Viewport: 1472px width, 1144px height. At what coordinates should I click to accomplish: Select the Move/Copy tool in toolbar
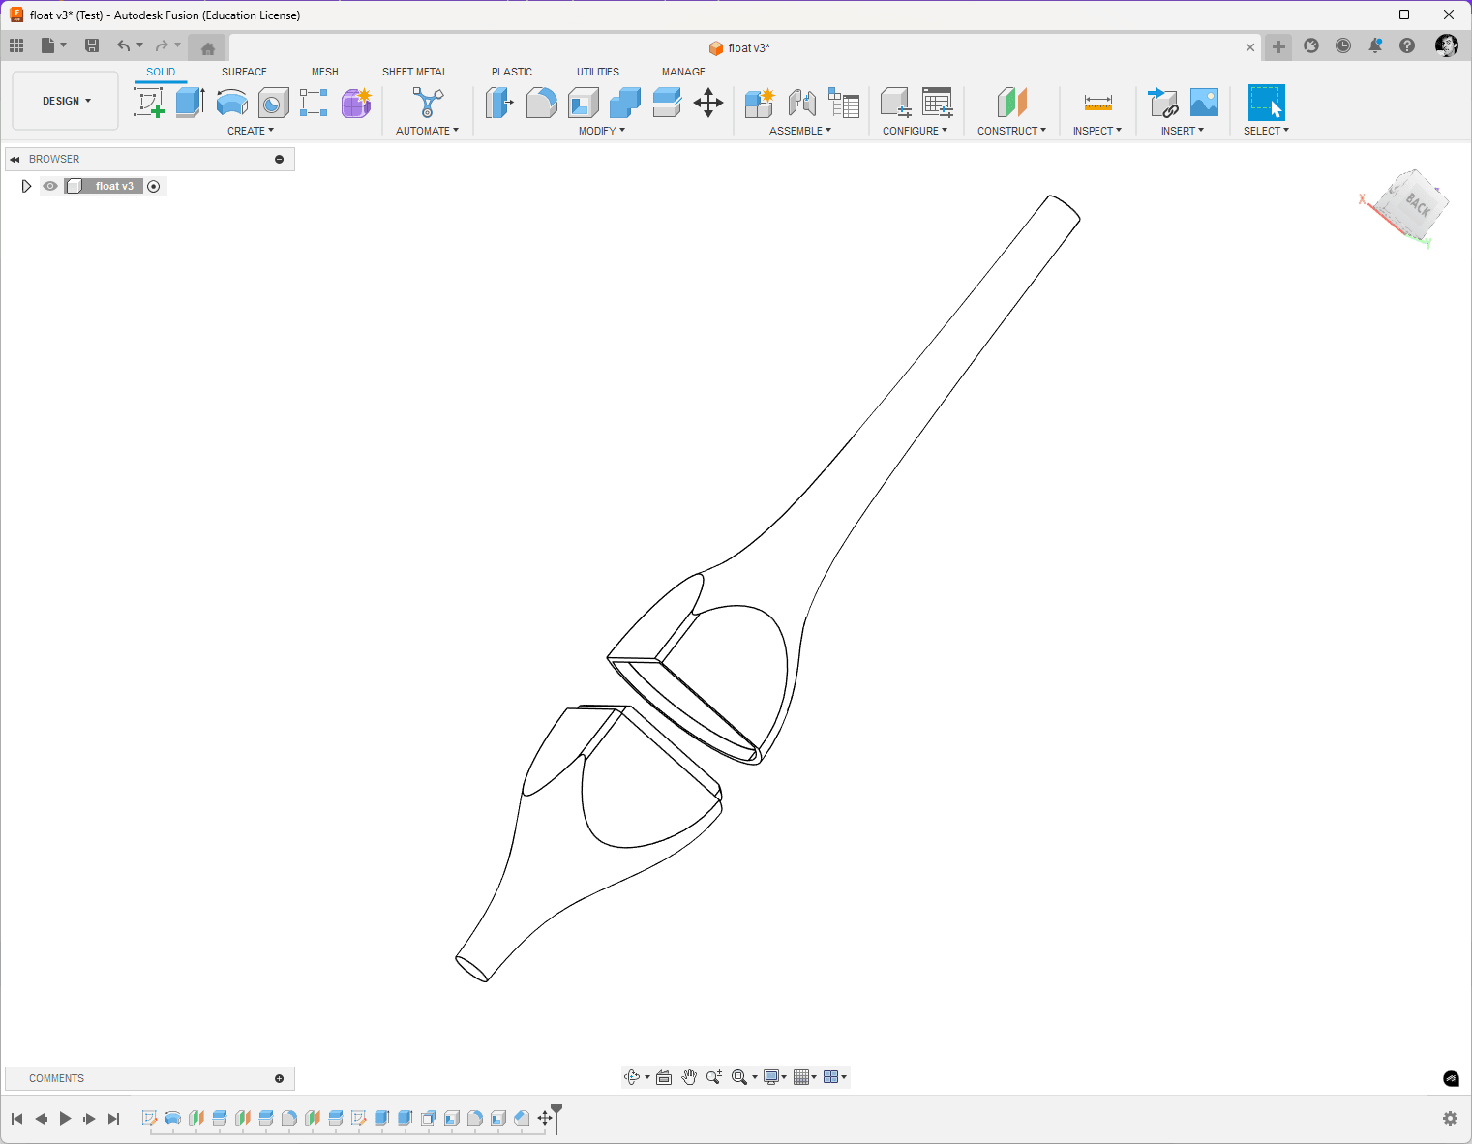pyautogui.click(x=708, y=102)
